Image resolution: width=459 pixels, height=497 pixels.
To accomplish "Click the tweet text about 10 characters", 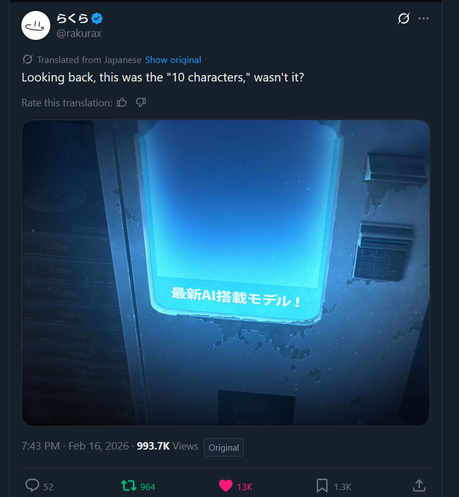I will (x=163, y=77).
